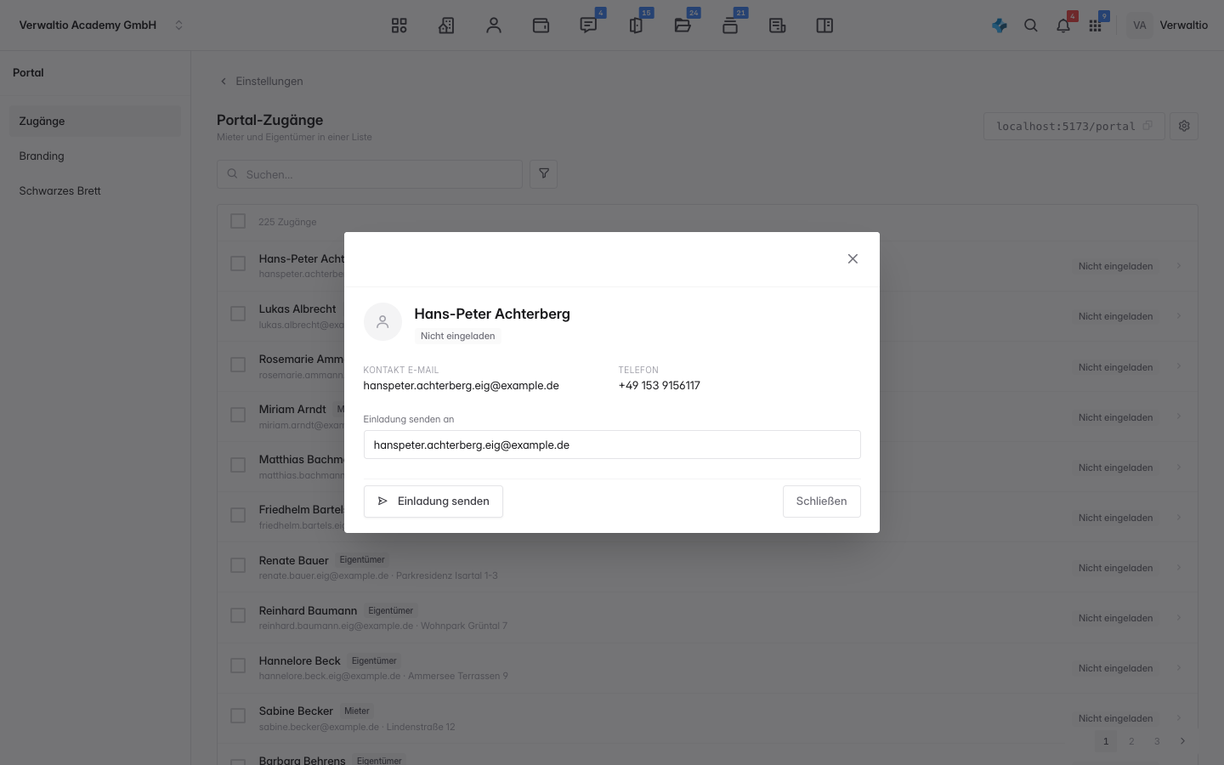Open the apps grid with badge 9
Image resolution: width=1224 pixels, height=765 pixels.
1096,25
